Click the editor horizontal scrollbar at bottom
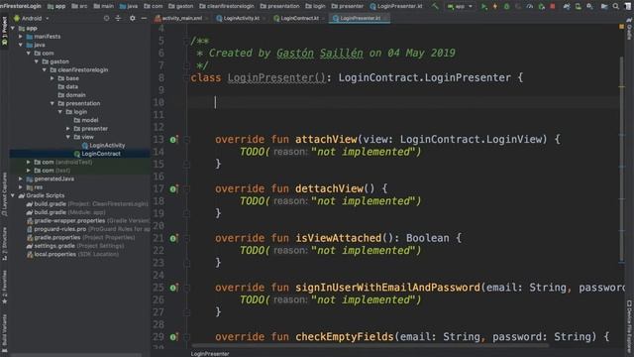This screenshot has height=357, width=634. click(x=370, y=346)
